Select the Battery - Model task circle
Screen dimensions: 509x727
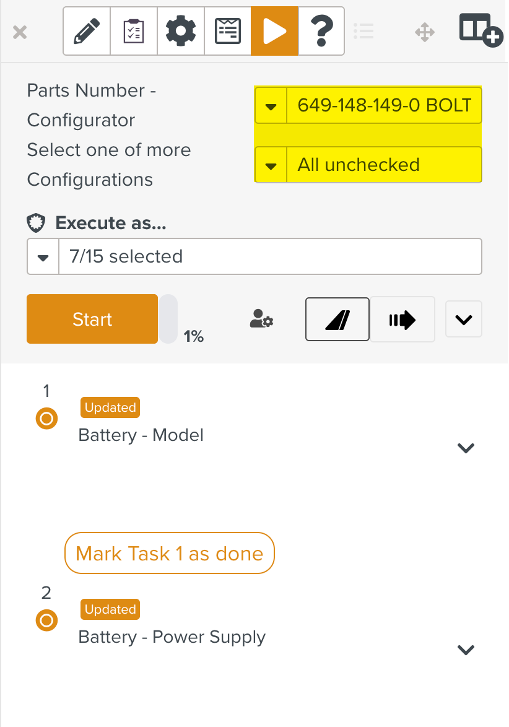[x=46, y=419]
